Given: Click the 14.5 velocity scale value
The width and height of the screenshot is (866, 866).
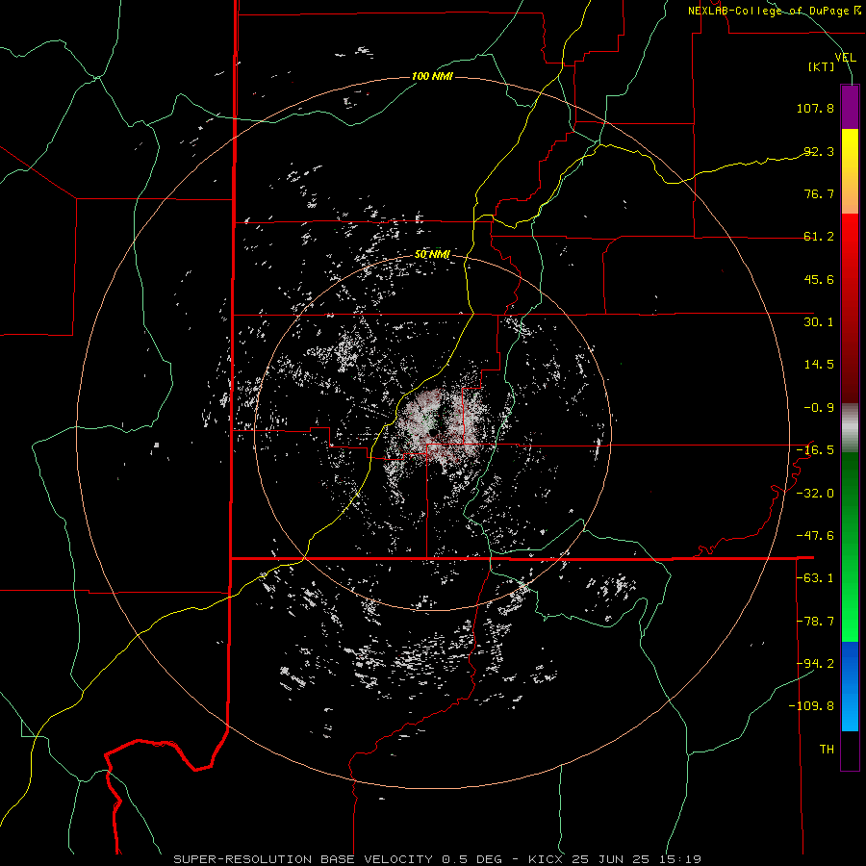Looking at the screenshot, I should point(819,365).
